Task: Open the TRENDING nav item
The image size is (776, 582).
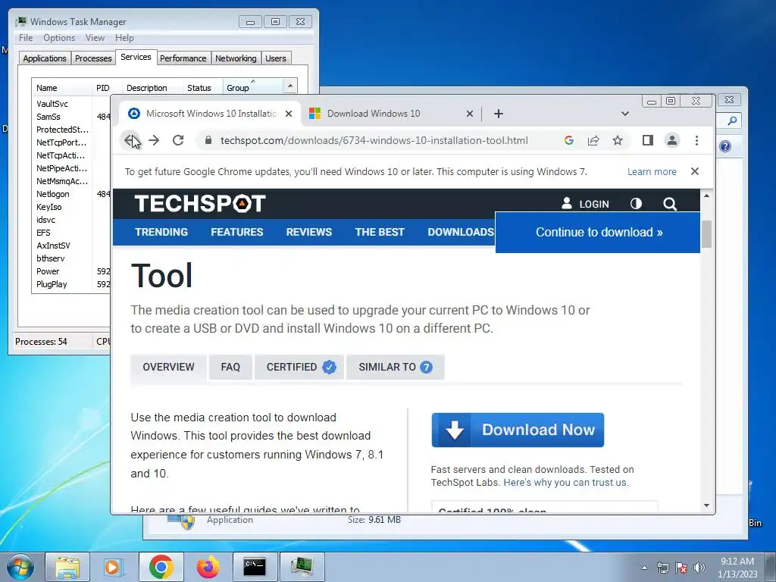Action: tap(161, 232)
